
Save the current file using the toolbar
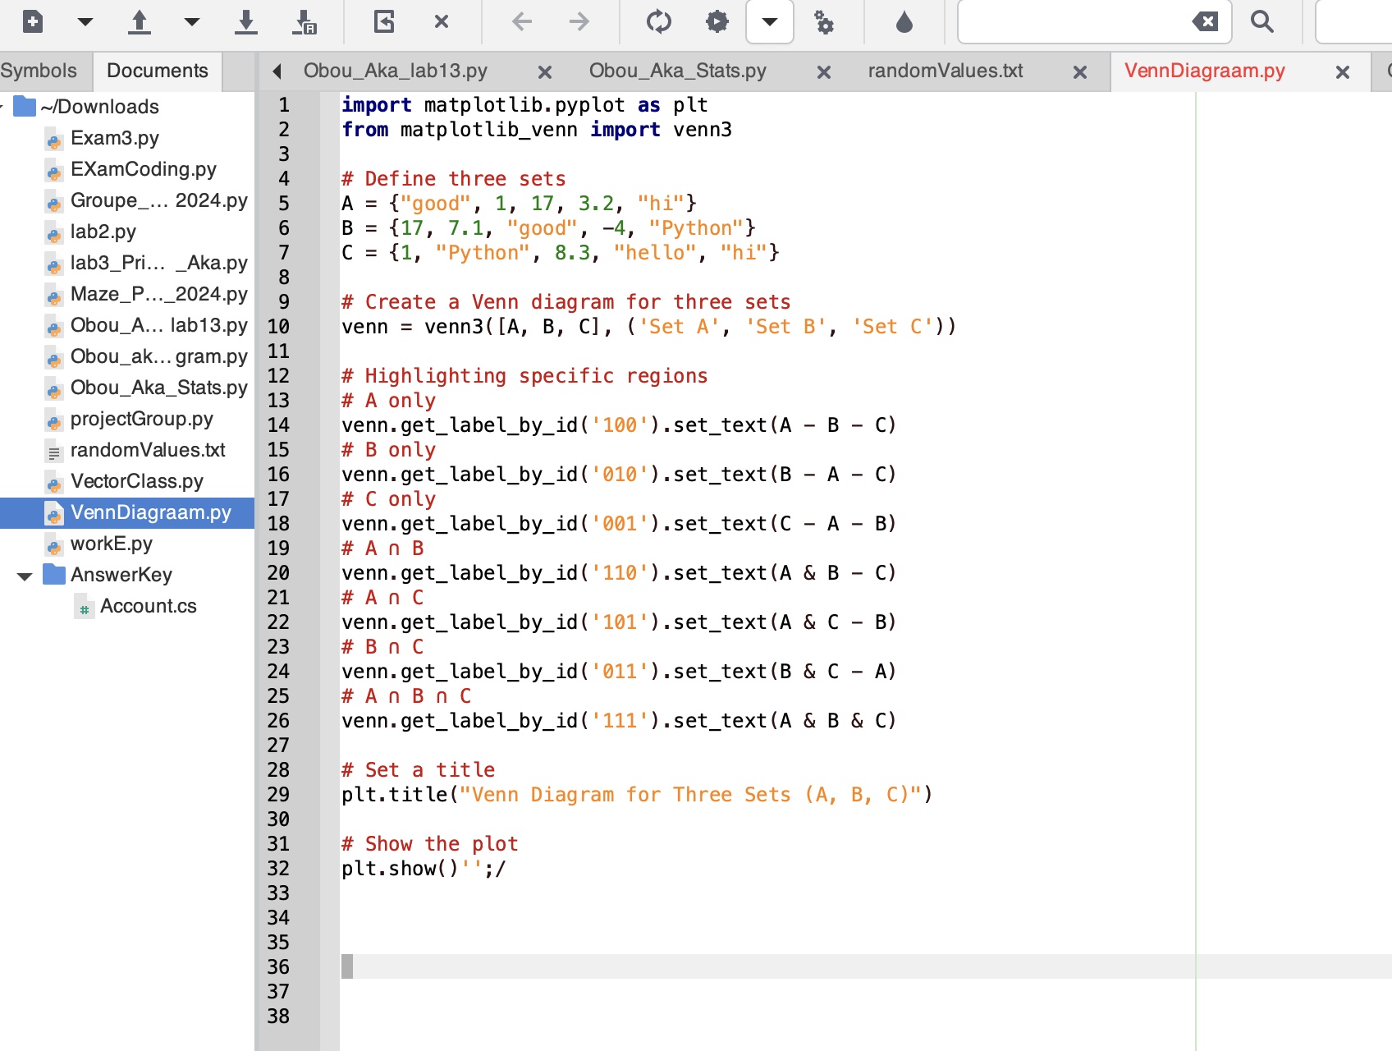[245, 21]
